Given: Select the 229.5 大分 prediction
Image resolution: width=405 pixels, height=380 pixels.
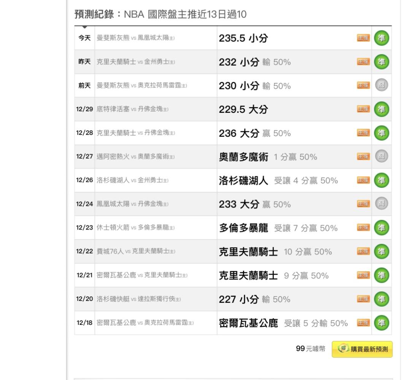Looking at the screenshot, I should pos(243,109).
